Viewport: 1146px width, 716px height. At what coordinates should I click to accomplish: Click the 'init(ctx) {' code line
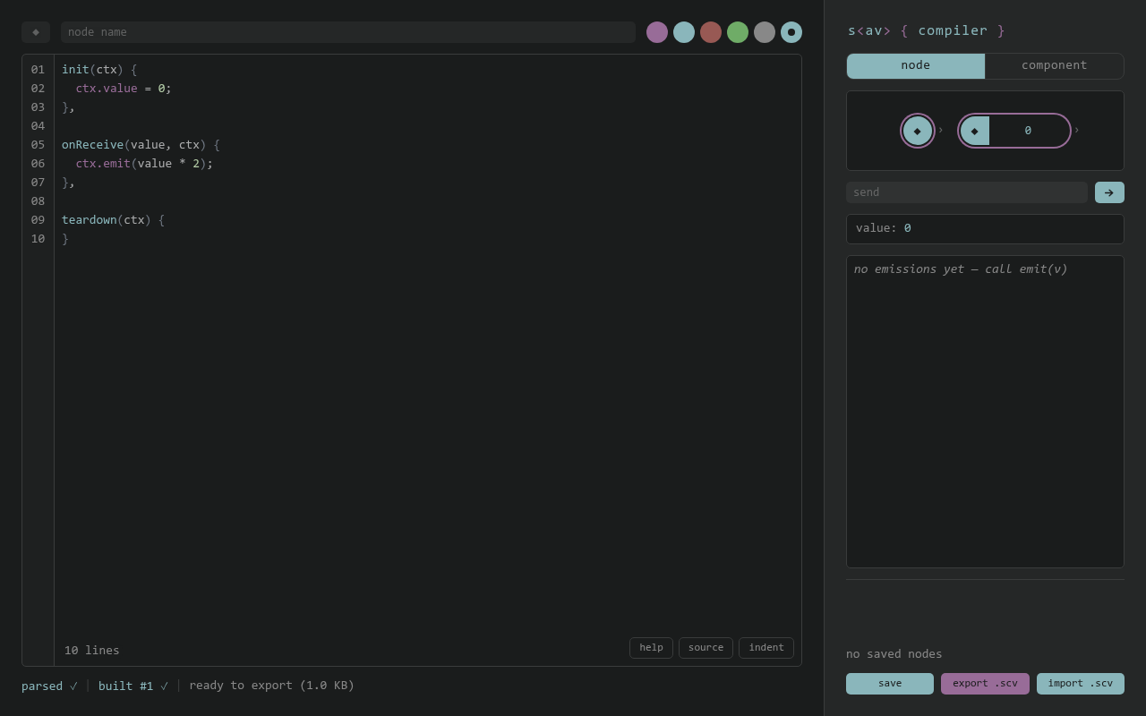point(99,70)
